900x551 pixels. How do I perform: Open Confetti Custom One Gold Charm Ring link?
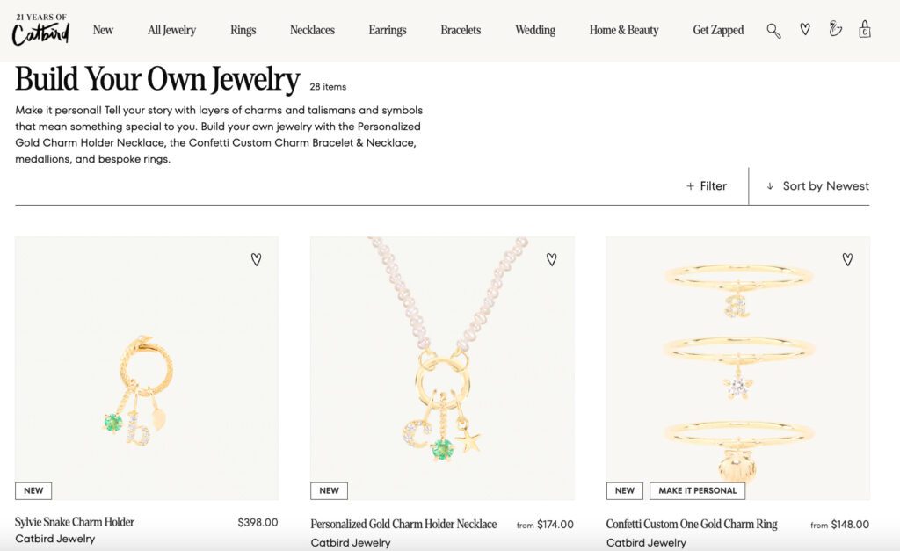692,524
